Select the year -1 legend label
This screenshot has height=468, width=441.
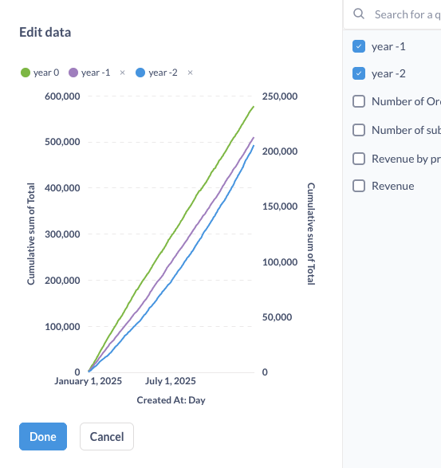click(x=96, y=73)
